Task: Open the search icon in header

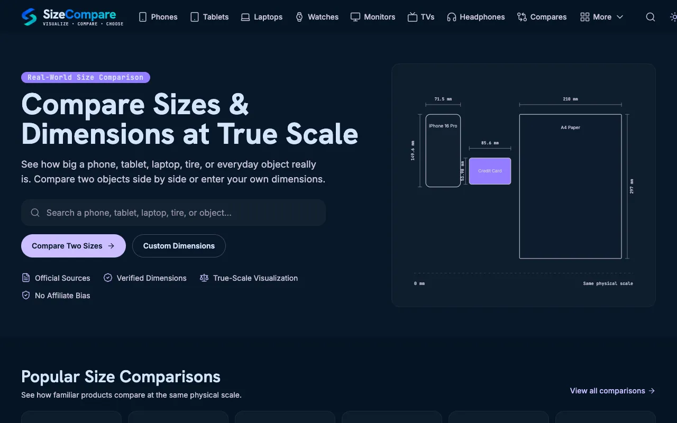Action: click(651, 17)
